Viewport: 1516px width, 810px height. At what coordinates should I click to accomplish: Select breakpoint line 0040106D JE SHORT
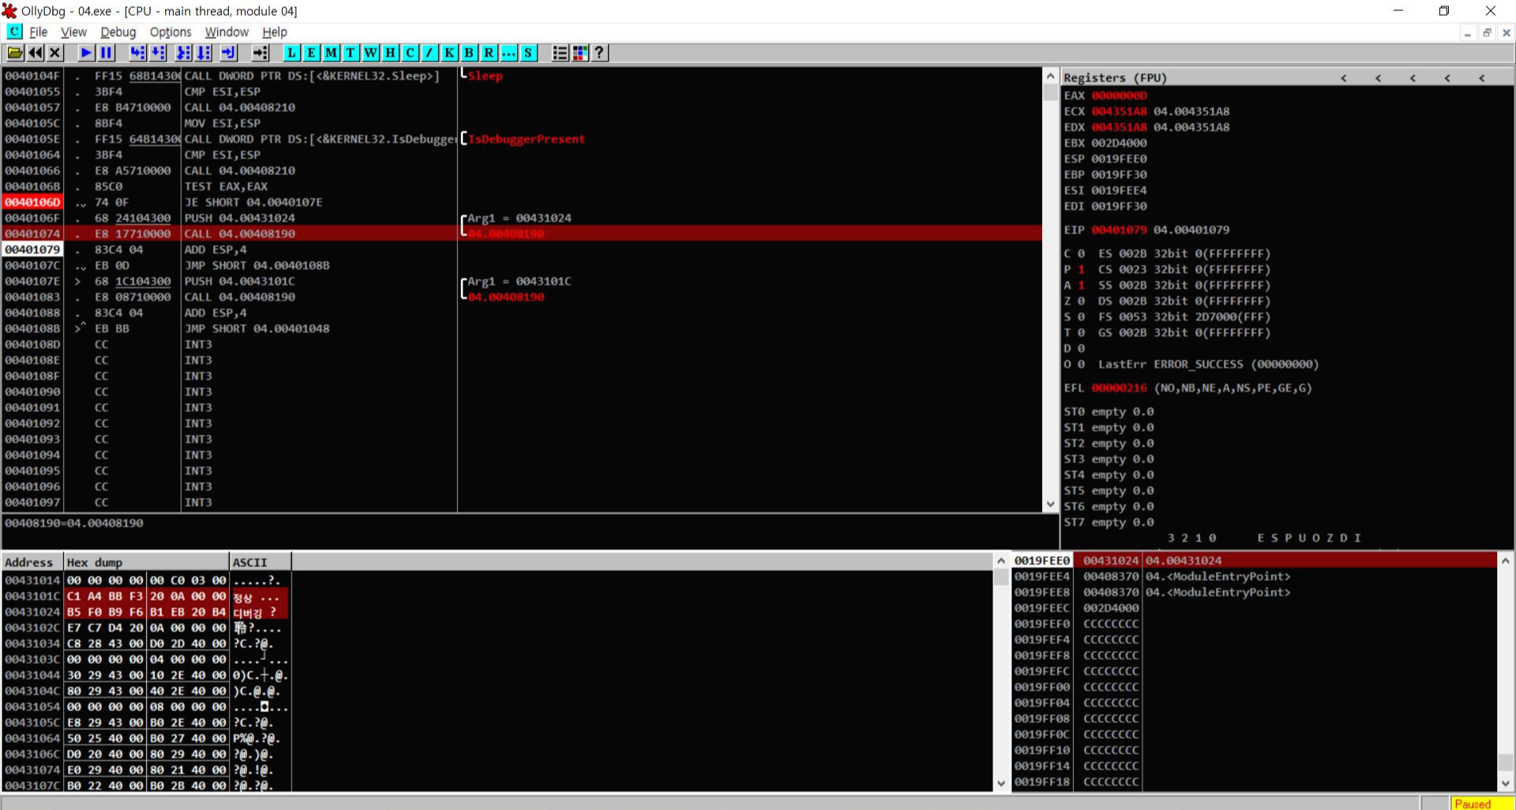[521, 202]
